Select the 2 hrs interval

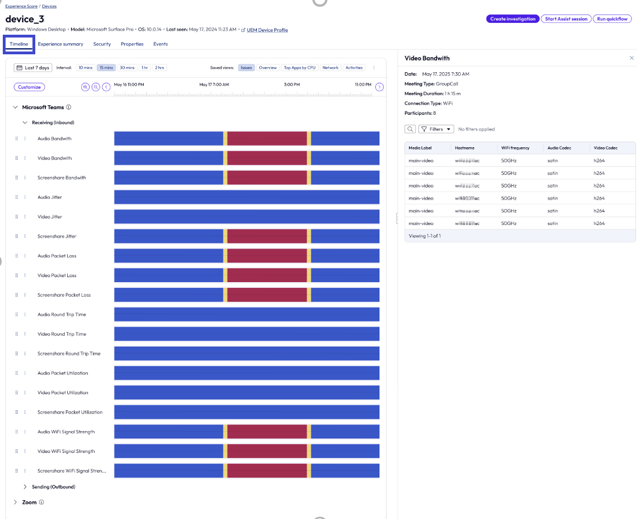pos(159,68)
